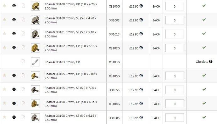Select quantity box for X3102G crown
The image size is (217, 124).
[175, 48]
